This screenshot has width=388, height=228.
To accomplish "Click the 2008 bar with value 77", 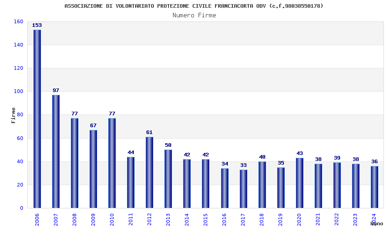I will [x=75, y=163].
